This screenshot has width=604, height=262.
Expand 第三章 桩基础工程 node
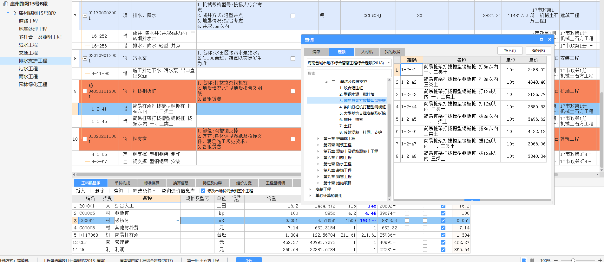(x=318, y=138)
